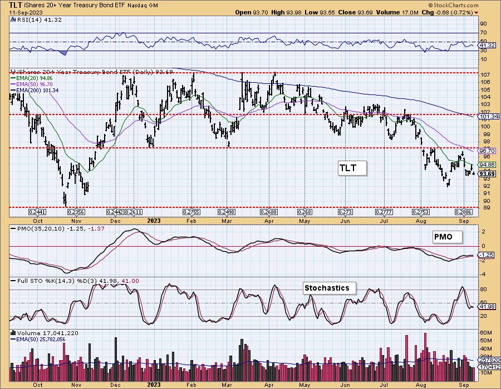The height and width of the screenshot is (389, 501).
Task: Click the red down-arrow next to Chg value
Action: pyautogui.click(x=477, y=12)
